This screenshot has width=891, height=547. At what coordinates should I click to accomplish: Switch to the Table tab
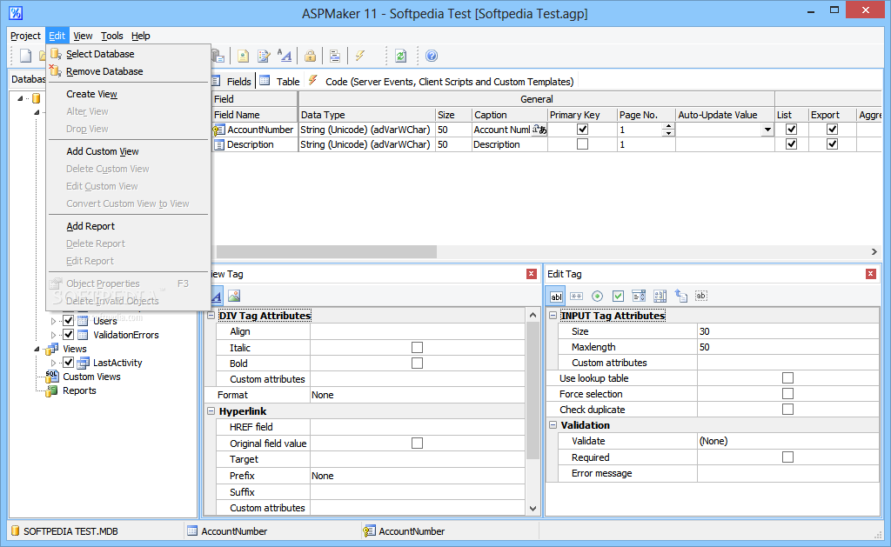280,81
